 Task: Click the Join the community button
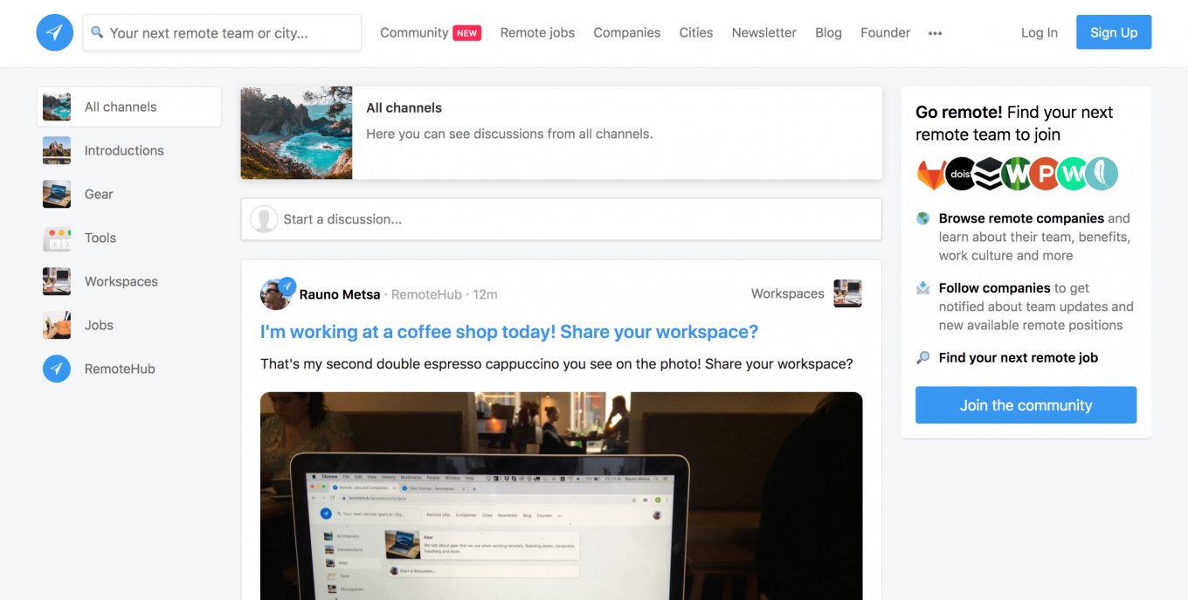(x=1026, y=405)
